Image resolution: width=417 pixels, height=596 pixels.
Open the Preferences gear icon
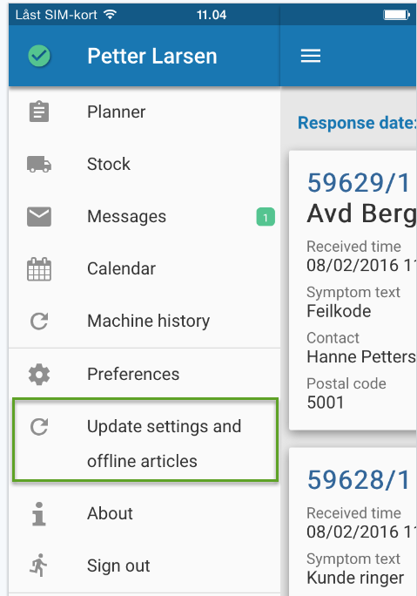point(39,375)
